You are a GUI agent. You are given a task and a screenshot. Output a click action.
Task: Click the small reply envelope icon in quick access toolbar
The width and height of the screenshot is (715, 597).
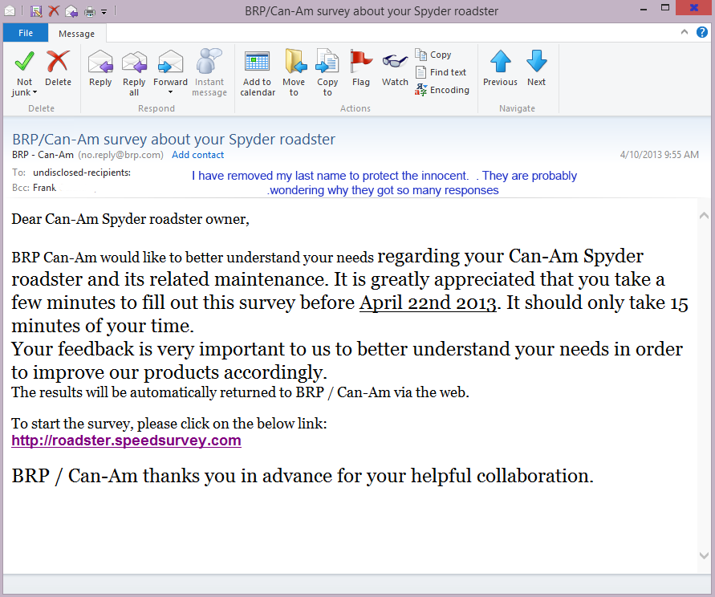click(x=71, y=11)
